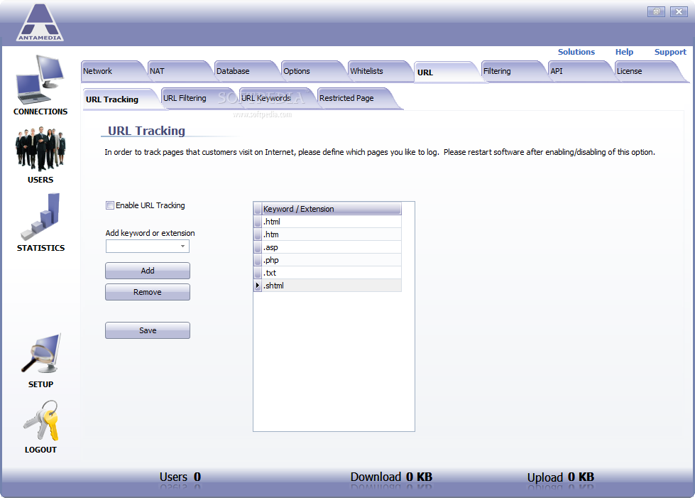Image resolution: width=695 pixels, height=498 pixels.
Task: Switch to the NAT tab
Action: pyautogui.click(x=180, y=71)
